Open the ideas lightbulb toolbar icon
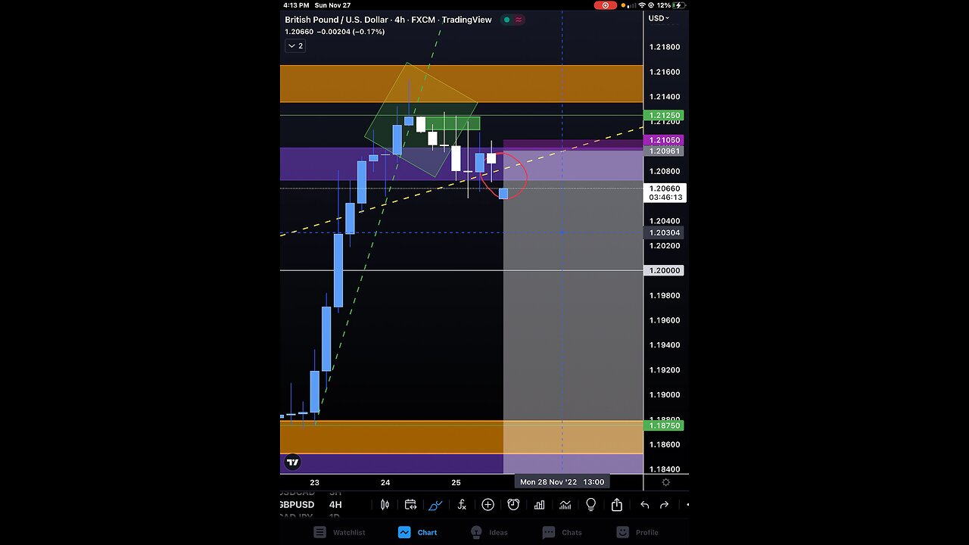This screenshot has width=969, height=545. (x=590, y=505)
